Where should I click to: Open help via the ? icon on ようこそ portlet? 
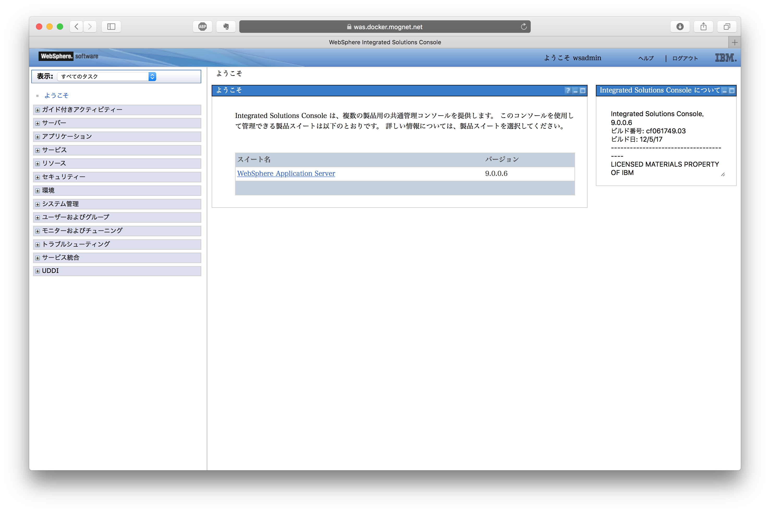coord(568,90)
